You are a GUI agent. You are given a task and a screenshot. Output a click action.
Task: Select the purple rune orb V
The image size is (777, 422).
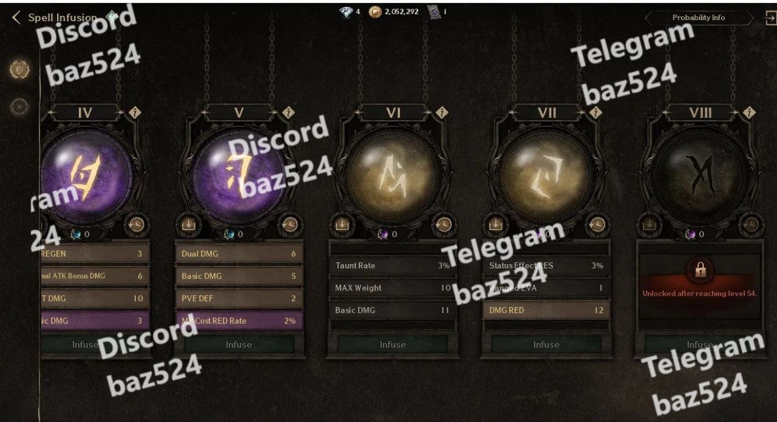239,176
